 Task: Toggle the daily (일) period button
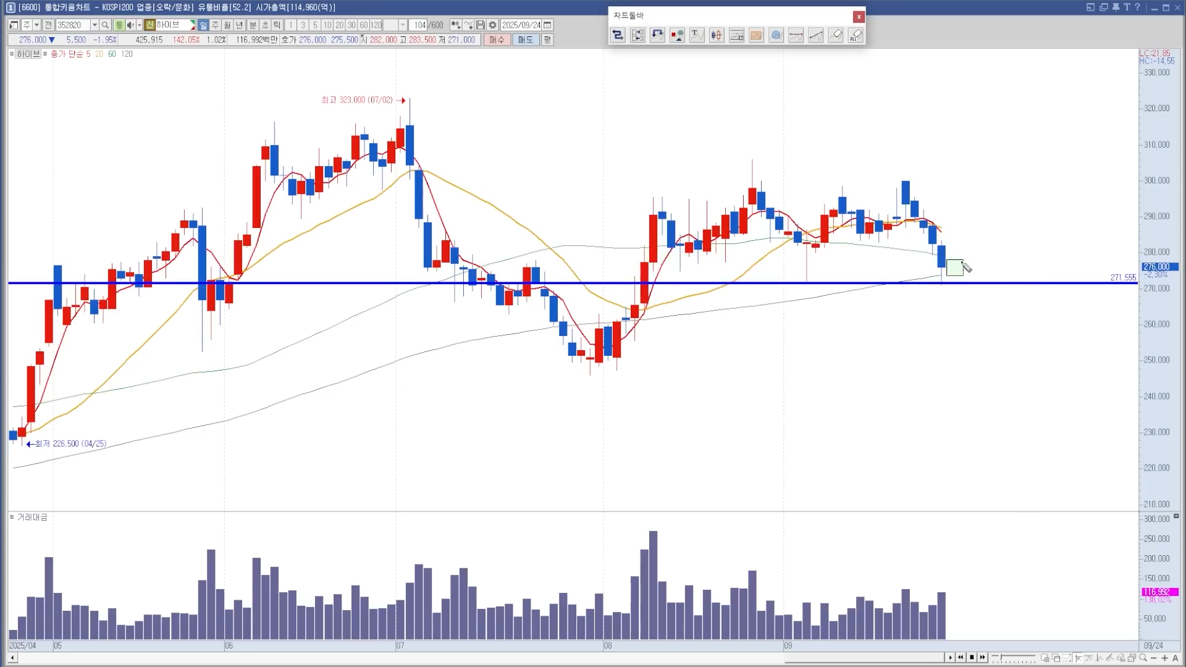pyautogui.click(x=203, y=25)
